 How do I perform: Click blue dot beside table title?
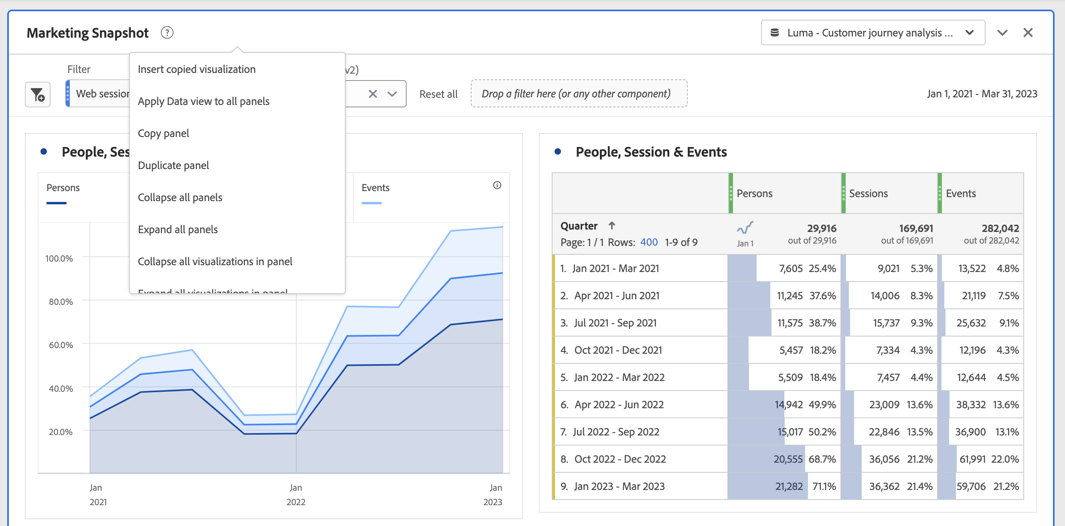click(x=558, y=152)
